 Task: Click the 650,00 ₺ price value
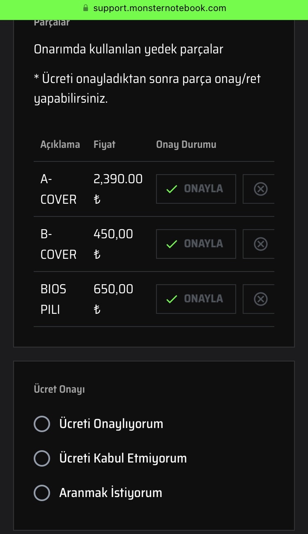[113, 299]
